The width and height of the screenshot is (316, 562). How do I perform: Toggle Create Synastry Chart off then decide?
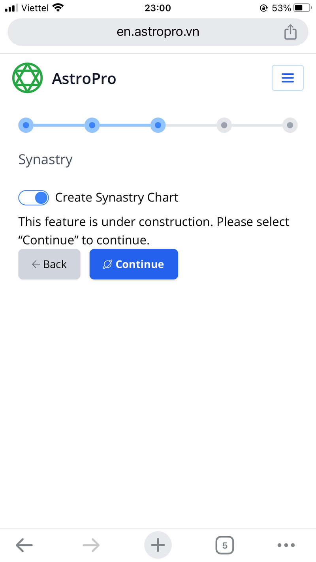[34, 197]
